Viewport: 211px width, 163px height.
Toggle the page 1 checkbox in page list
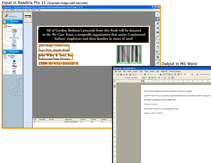tap(34, 122)
